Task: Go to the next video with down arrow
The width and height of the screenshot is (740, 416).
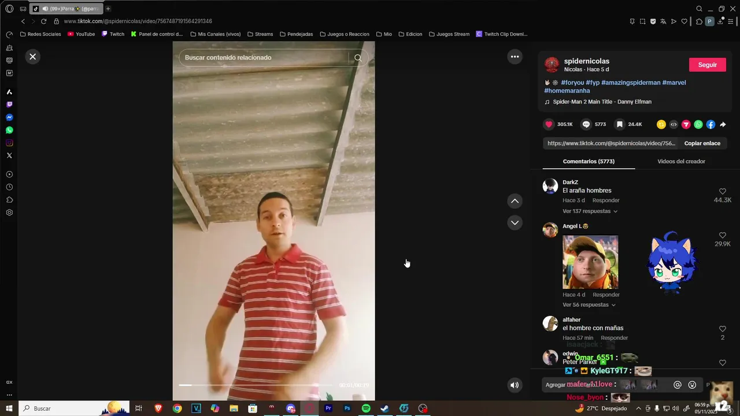Action: (x=515, y=222)
